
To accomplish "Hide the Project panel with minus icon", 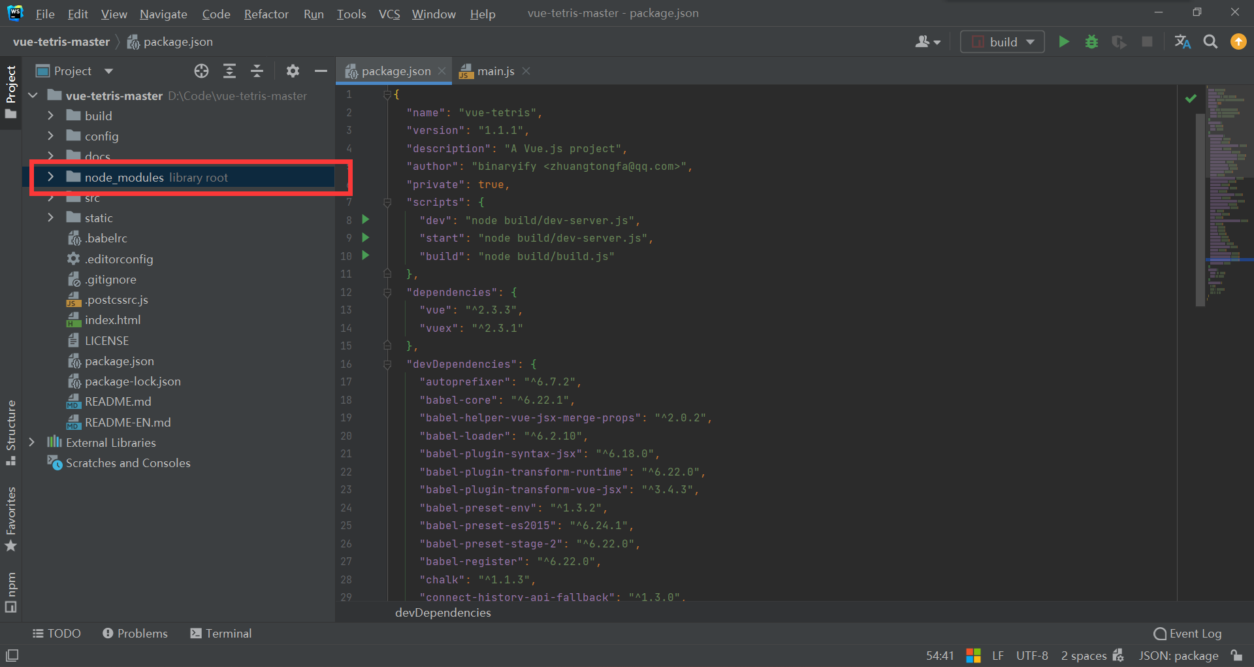I will click(x=321, y=71).
